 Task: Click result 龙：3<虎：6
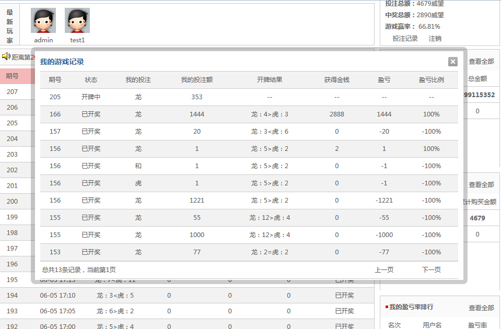tap(270, 132)
